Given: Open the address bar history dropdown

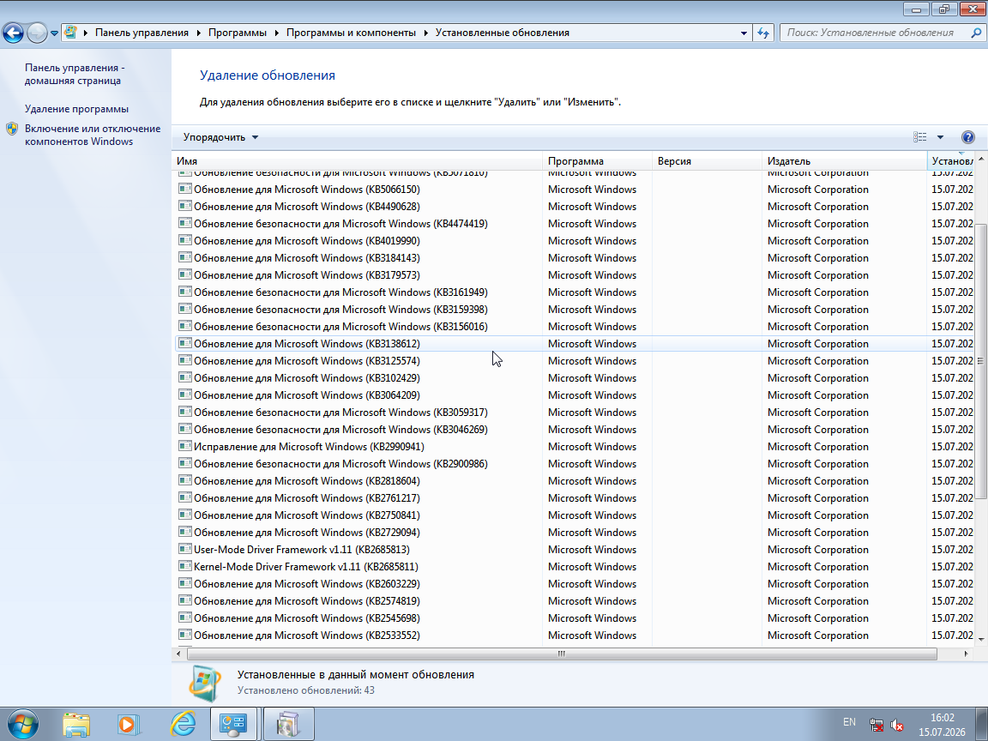Looking at the screenshot, I should [744, 33].
